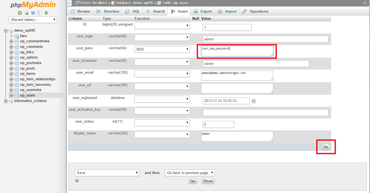Expand the wp_options tree node
This screenshot has height=193, width=370.
coord(11,58)
